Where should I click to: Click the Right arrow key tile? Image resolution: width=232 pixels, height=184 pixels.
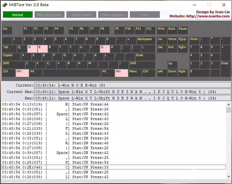(x=183, y=73)
